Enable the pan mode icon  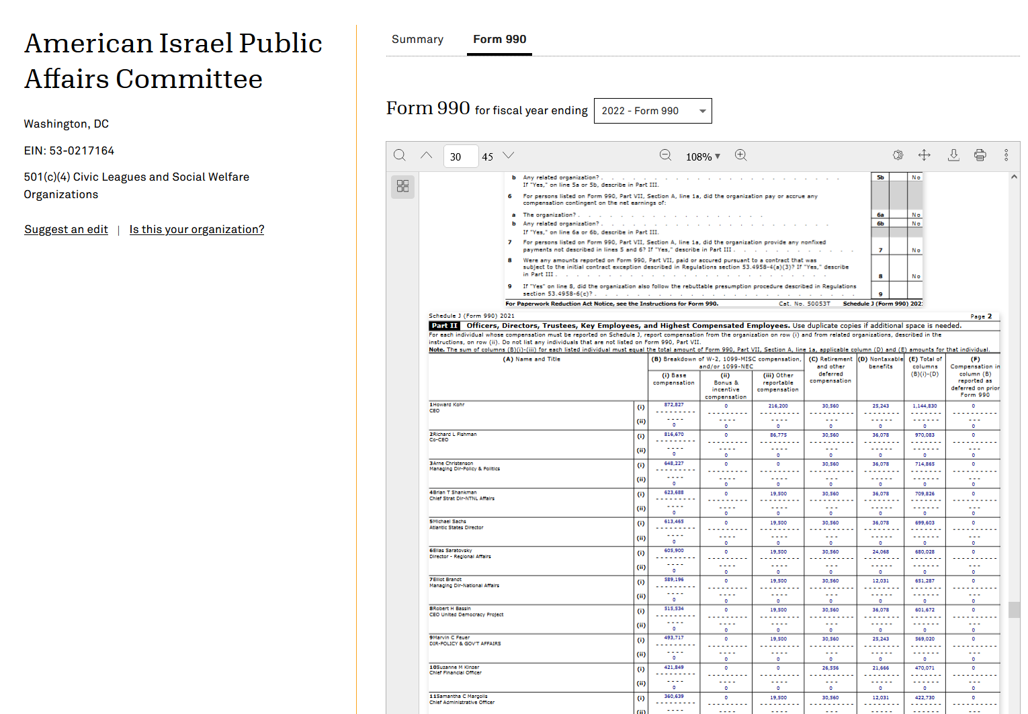pos(925,155)
